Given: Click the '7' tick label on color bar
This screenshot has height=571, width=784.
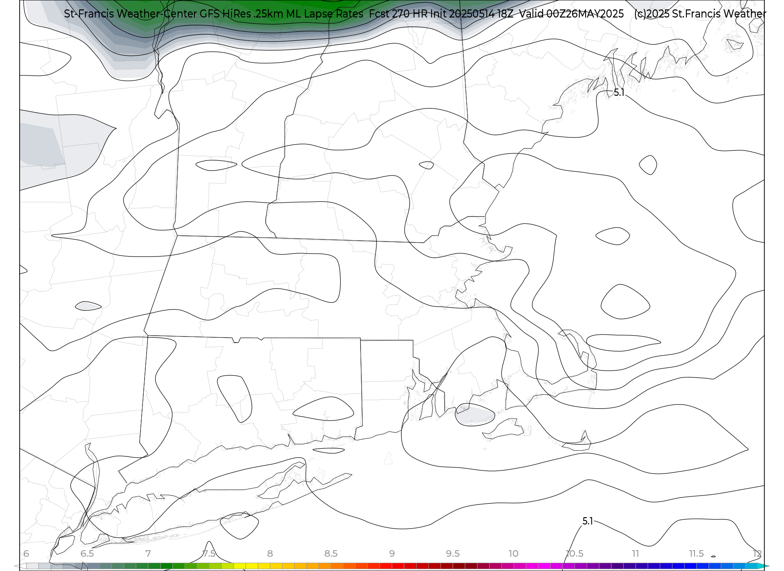Looking at the screenshot, I should point(148,553).
